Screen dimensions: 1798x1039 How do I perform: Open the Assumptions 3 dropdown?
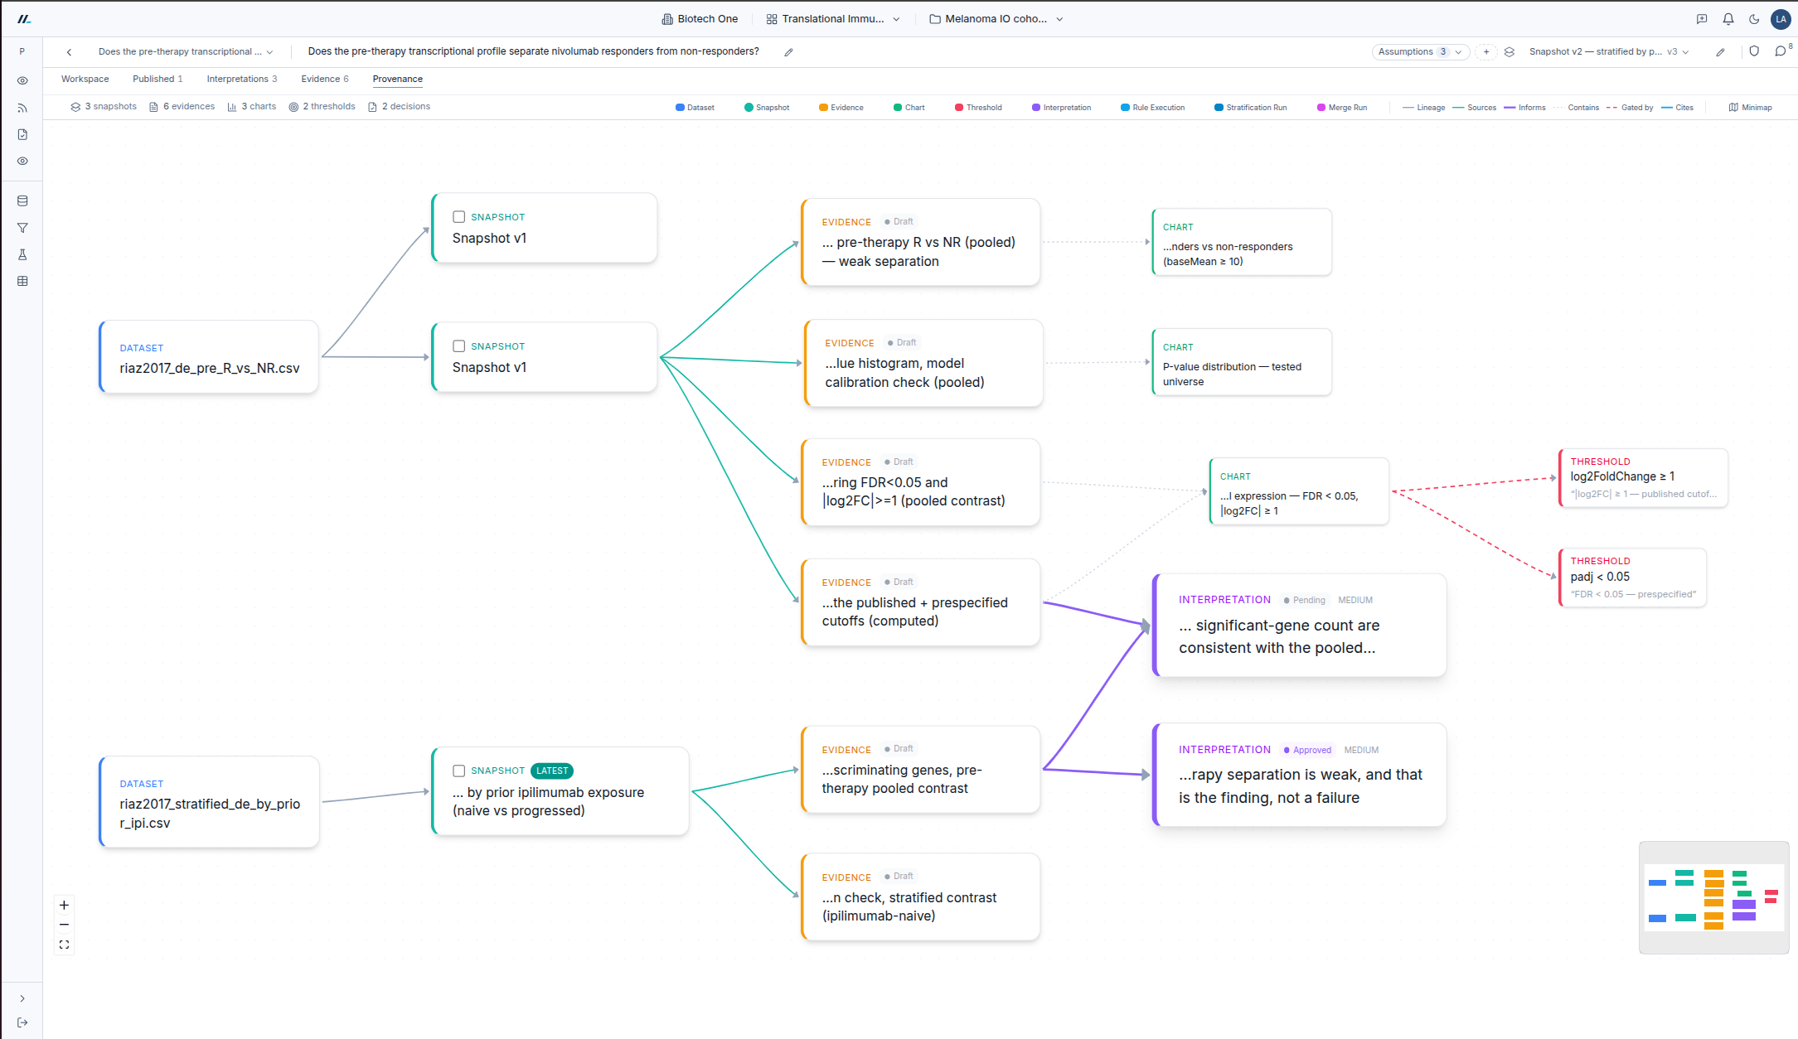[x=1420, y=52]
